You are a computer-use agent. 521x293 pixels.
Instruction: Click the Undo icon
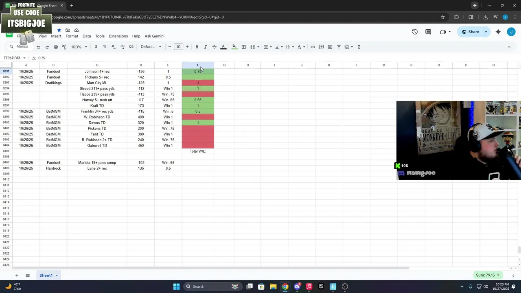point(38,47)
